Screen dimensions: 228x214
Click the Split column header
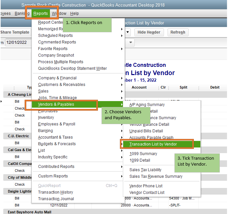click(183, 87)
